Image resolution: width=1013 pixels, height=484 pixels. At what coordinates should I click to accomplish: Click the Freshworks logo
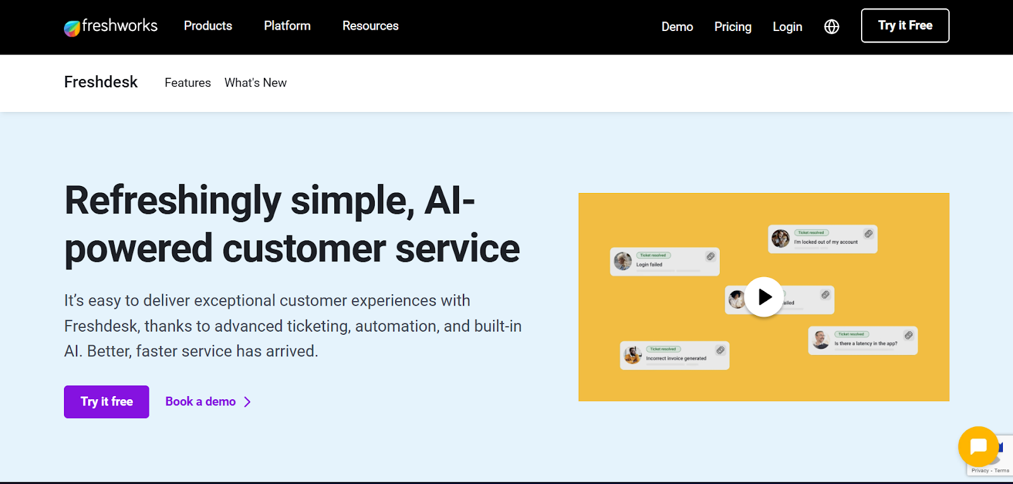point(111,27)
